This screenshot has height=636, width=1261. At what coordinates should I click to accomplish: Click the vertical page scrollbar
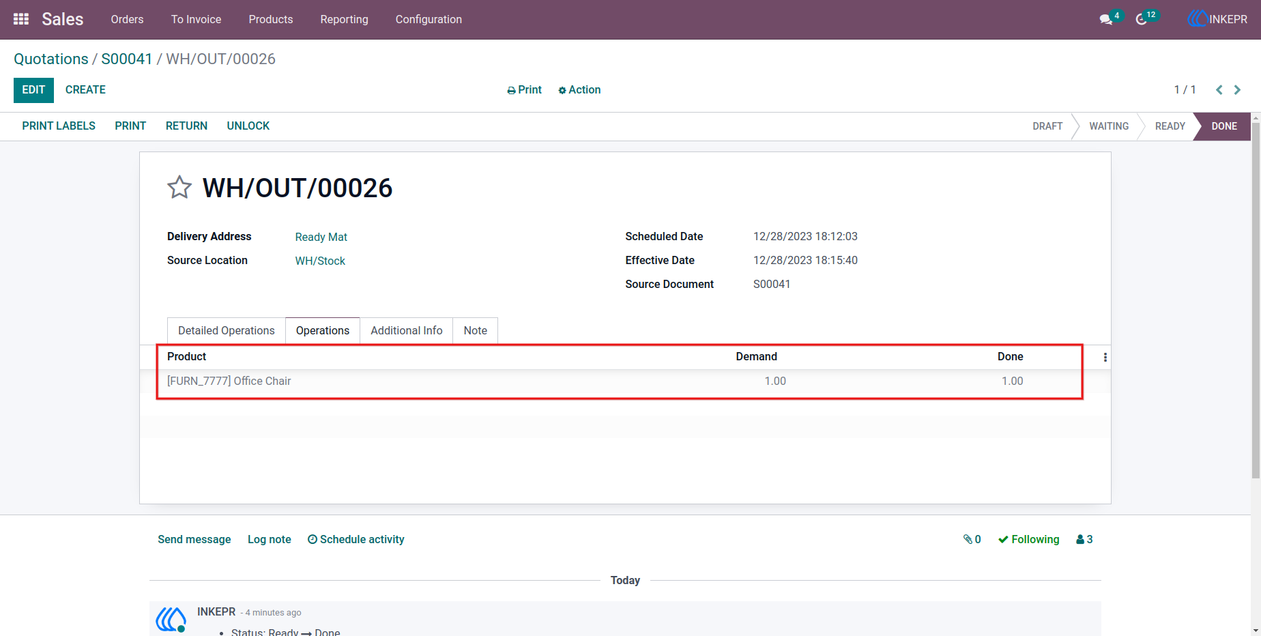[x=1256, y=300]
